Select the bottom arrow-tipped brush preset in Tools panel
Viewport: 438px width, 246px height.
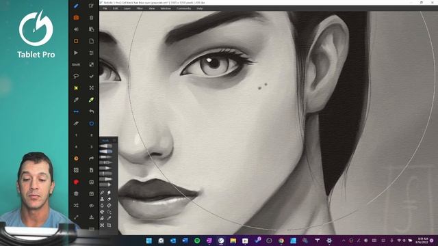coord(106,184)
